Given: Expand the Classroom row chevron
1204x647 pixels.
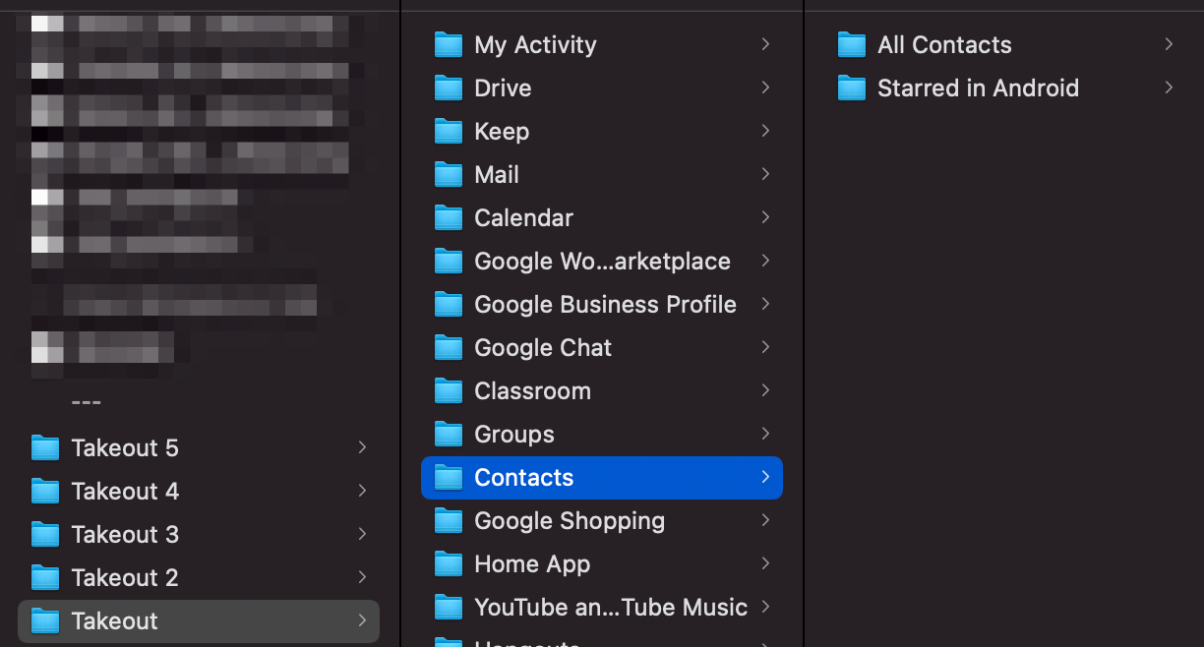Looking at the screenshot, I should pos(765,390).
